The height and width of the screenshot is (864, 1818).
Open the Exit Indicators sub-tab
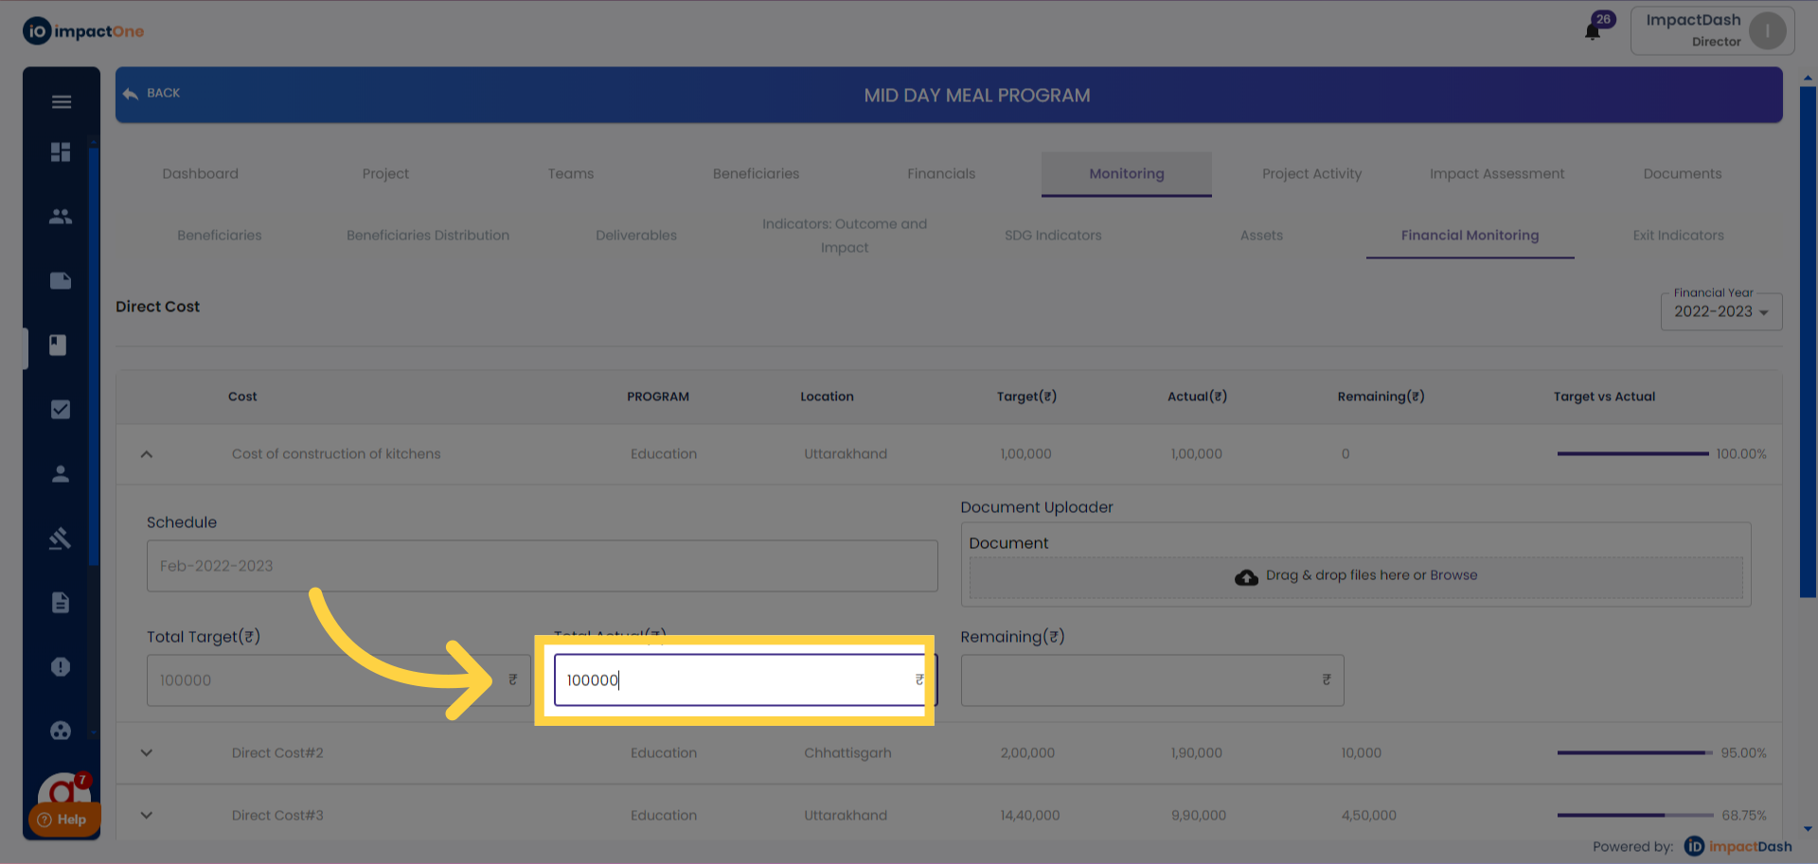[1678, 236]
